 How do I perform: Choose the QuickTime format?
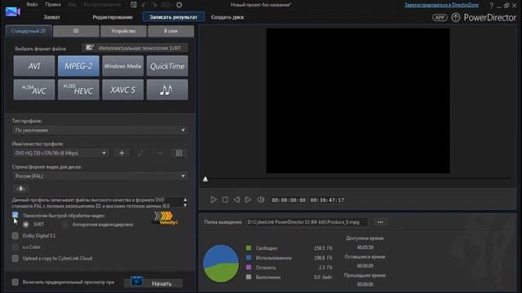click(167, 66)
